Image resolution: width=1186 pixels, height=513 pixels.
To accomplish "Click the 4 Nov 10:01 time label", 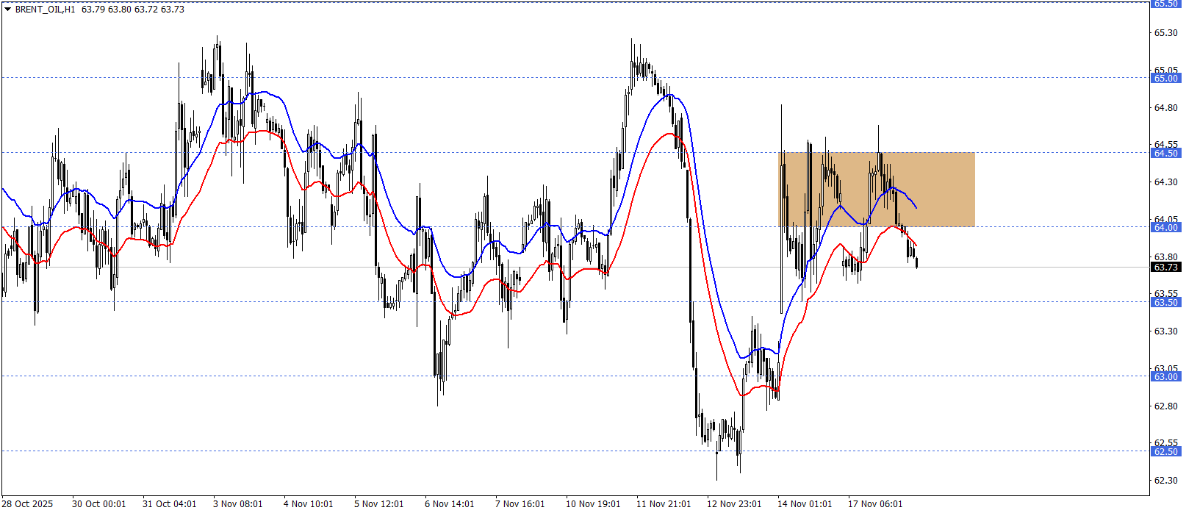I will point(308,504).
